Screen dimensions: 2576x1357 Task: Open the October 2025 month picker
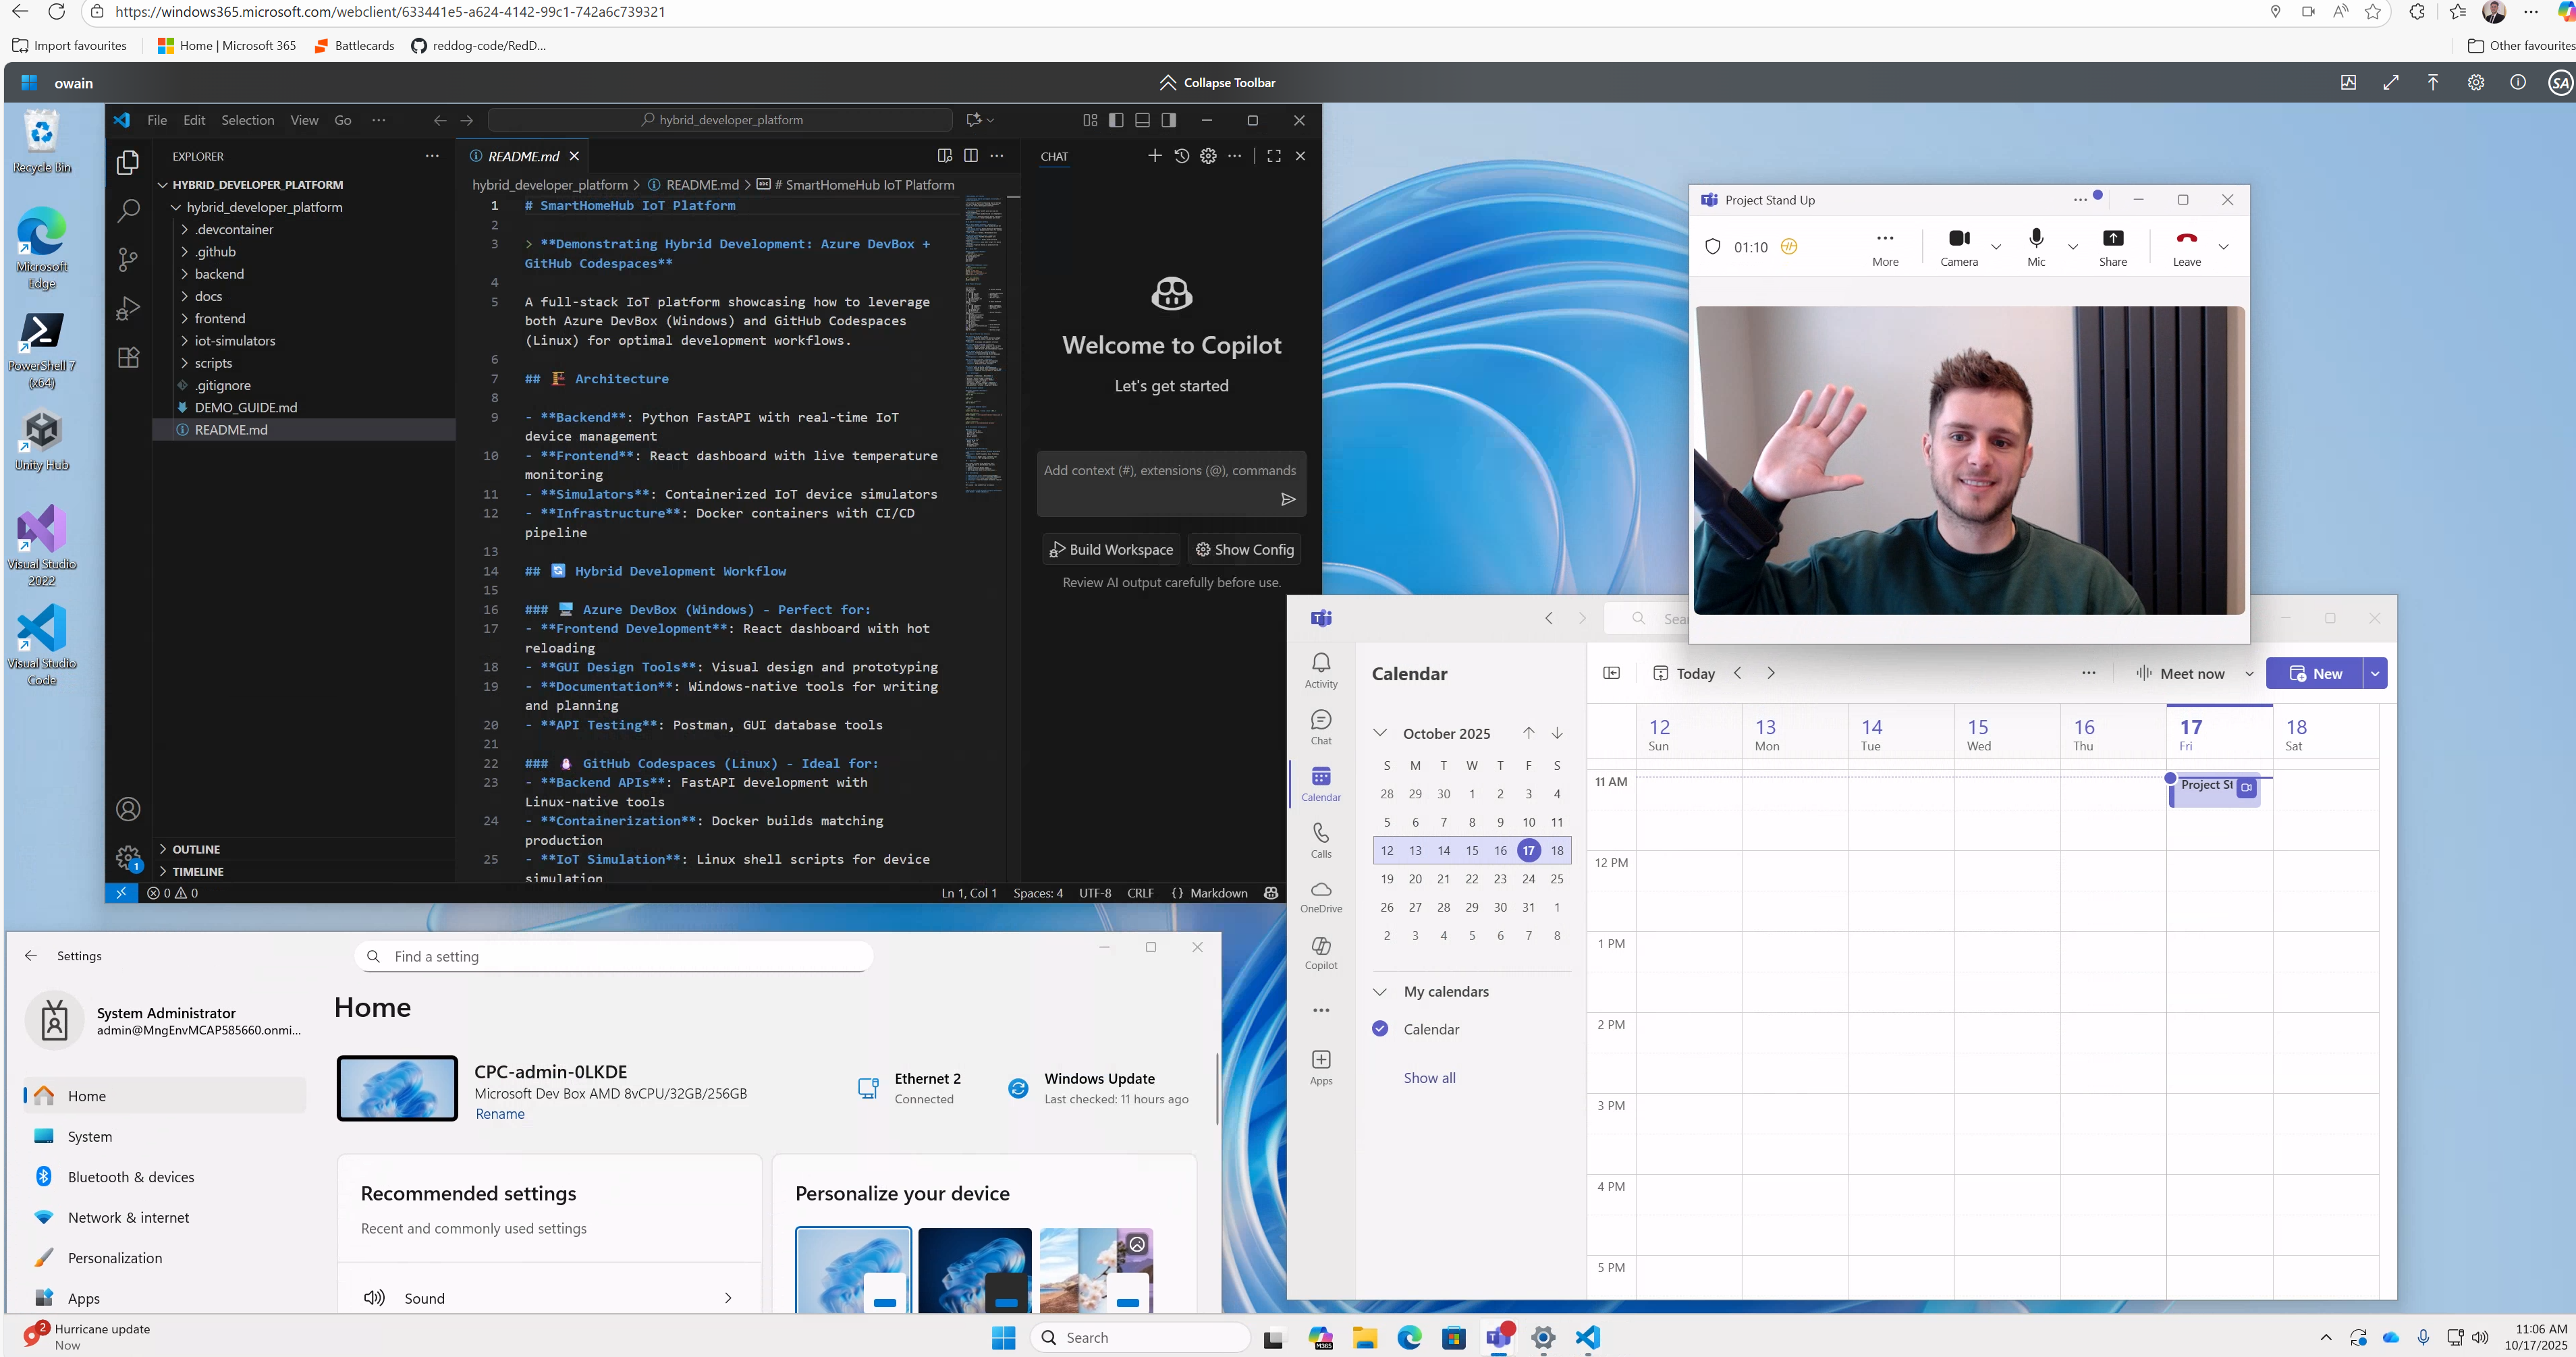(x=1446, y=733)
